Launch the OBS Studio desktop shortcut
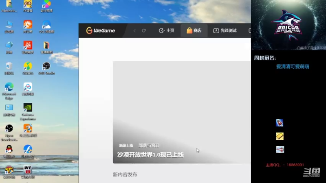326x183 pixels. 46,68
